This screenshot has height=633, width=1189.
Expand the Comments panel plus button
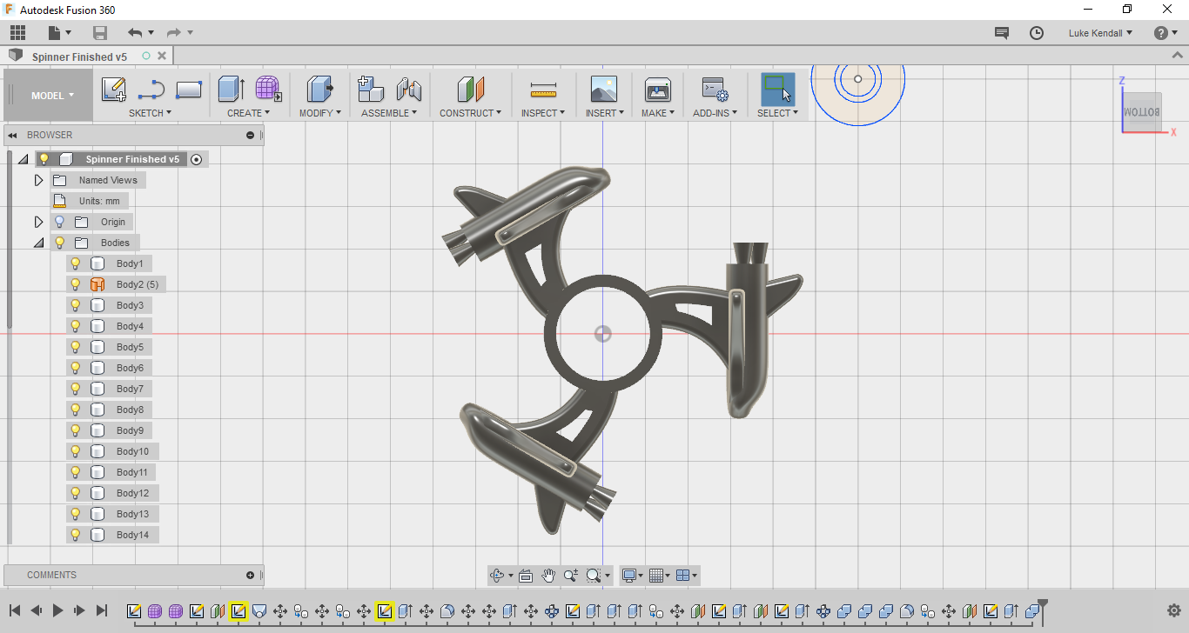click(x=251, y=575)
